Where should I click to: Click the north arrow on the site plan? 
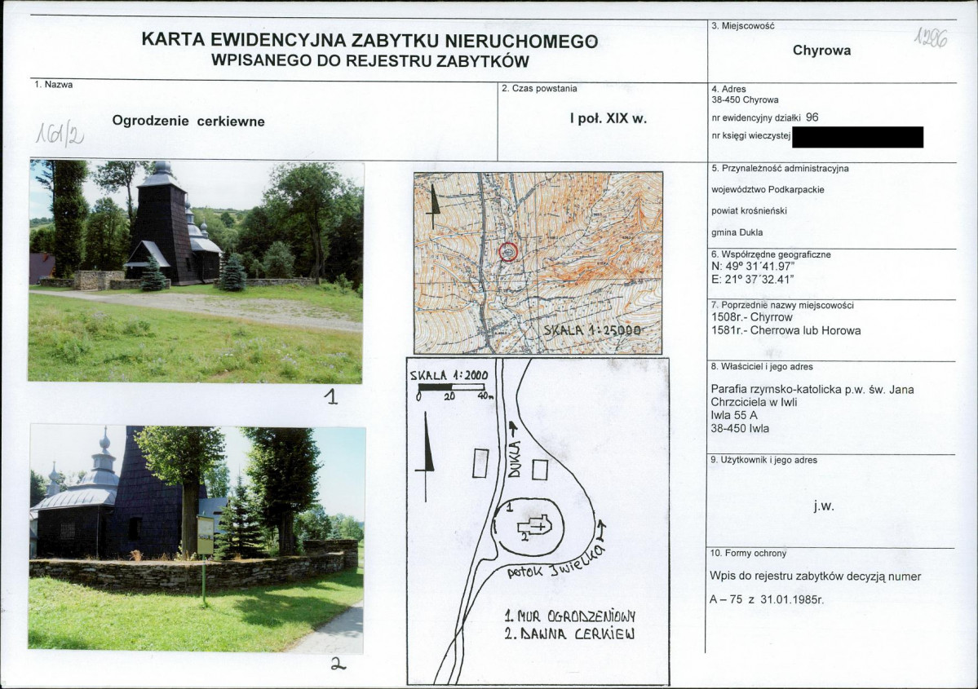(x=427, y=456)
